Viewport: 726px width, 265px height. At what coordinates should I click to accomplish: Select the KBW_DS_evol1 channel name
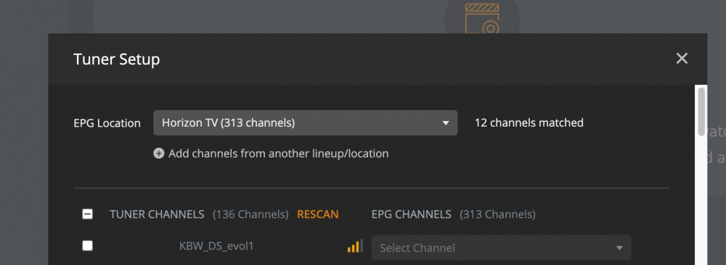click(216, 246)
